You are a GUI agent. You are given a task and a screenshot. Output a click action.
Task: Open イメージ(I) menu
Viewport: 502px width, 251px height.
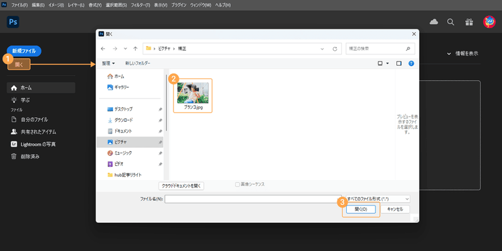(56, 5)
